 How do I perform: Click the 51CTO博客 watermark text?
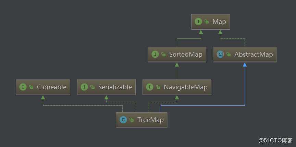point(275,141)
